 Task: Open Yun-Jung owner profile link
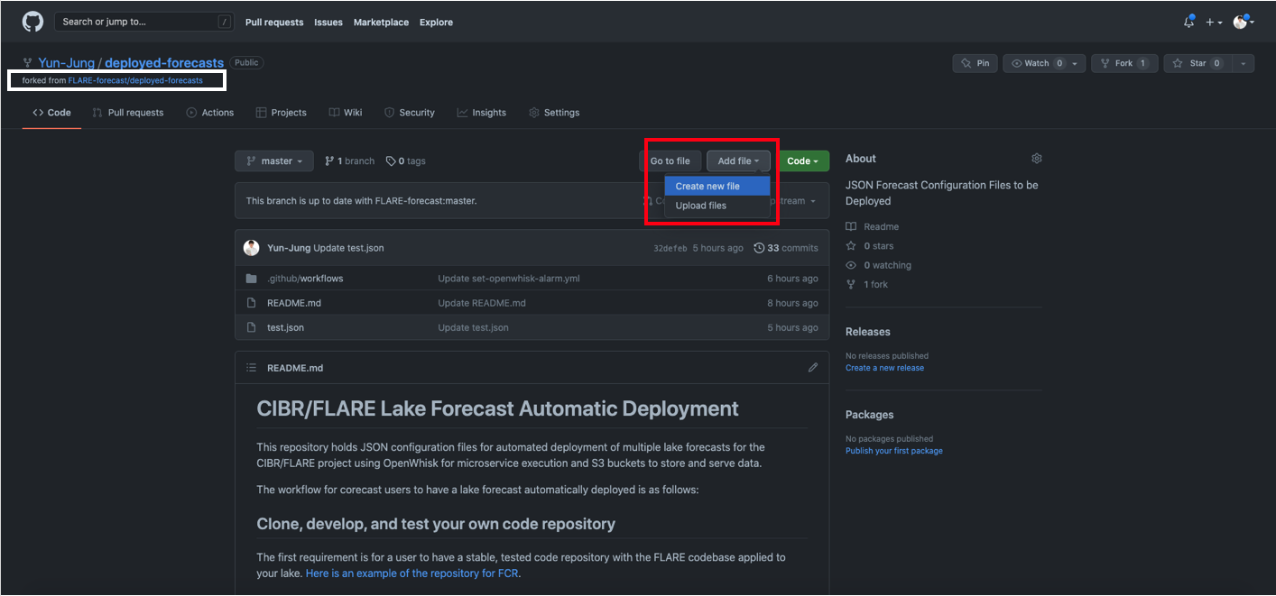click(x=66, y=63)
